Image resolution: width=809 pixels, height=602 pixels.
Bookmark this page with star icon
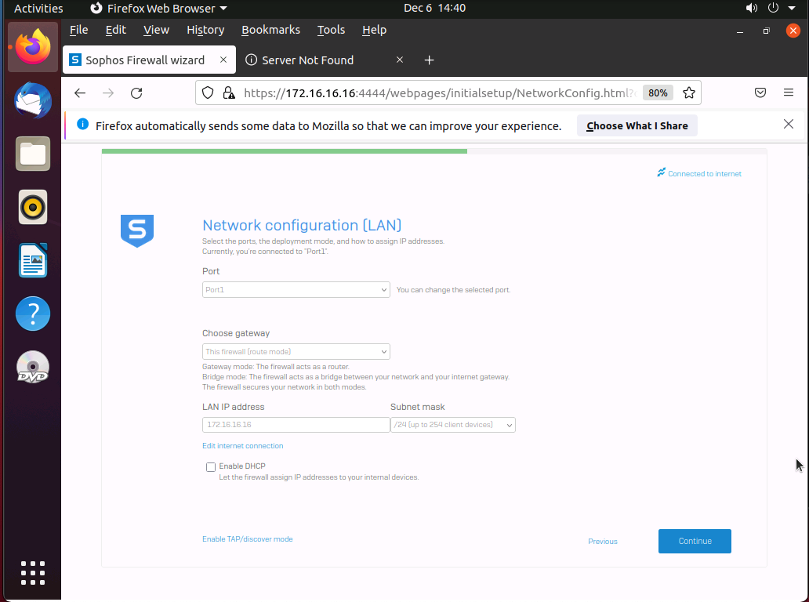point(688,93)
